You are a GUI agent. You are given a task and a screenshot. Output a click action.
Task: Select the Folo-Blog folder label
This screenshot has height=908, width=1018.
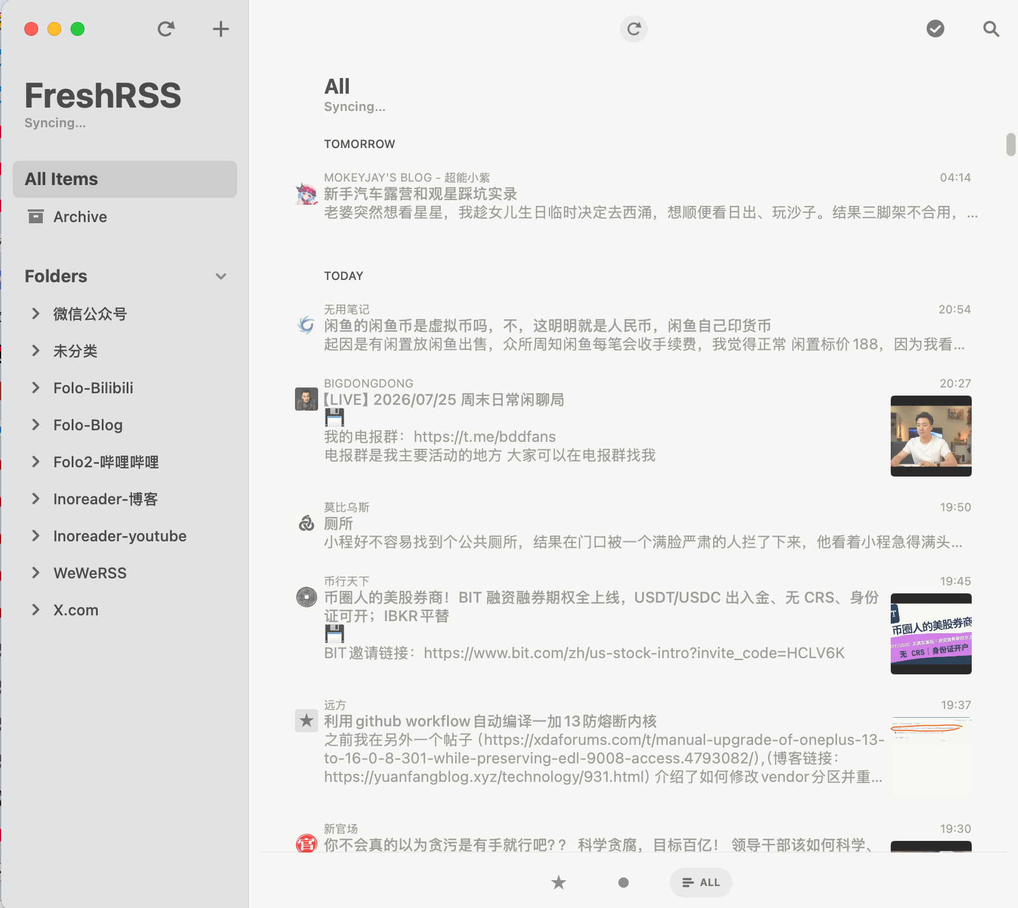(x=88, y=425)
